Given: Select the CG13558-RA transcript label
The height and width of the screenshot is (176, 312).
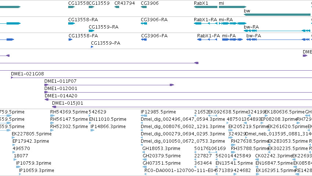Looking at the screenshot, I should click(x=83, y=20).
